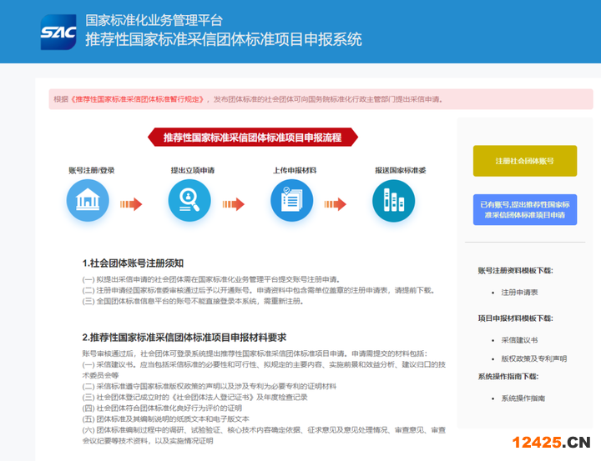Viewport: 601px width, 461px height.
Task: Click the 国家标准化业务管理平台 header title
Action: [x=154, y=20]
